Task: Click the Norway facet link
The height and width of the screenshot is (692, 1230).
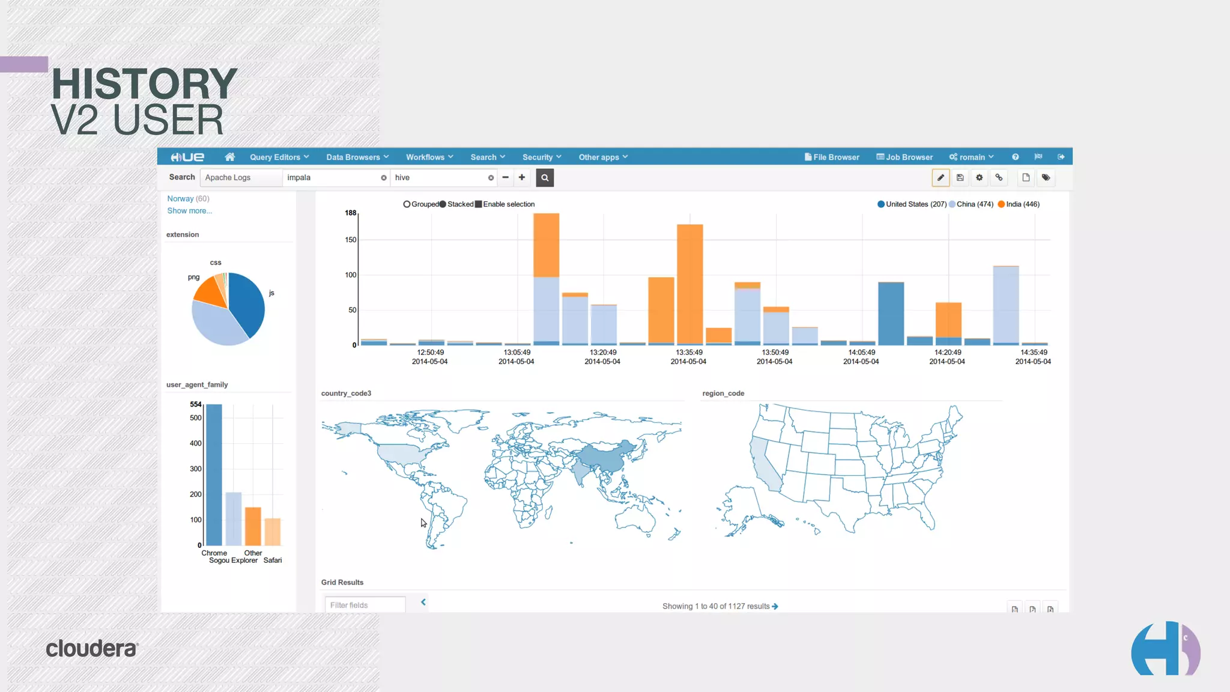Action: click(180, 198)
